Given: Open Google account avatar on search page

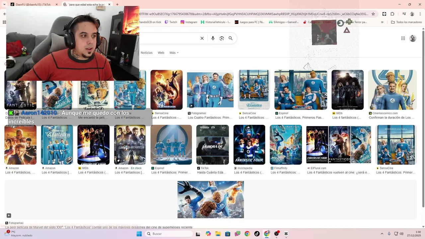Looking at the screenshot, I should pyautogui.click(x=413, y=38).
